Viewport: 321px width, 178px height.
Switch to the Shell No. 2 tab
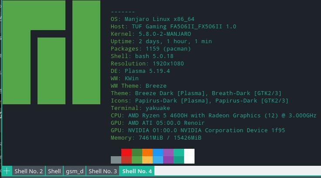pyautogui.click(x=28, y=171)
